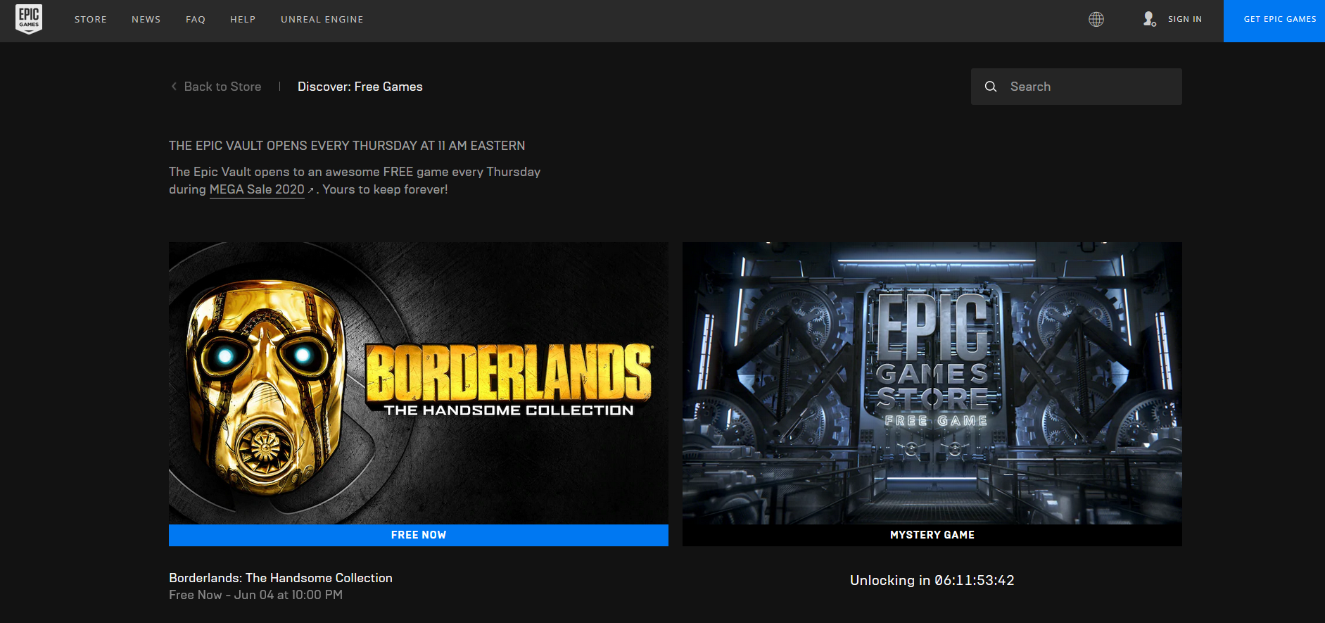Click the magnifying glass search icon
This screenshot has height=623, width=1325.
pyautogui.click(x=991, y=87)
